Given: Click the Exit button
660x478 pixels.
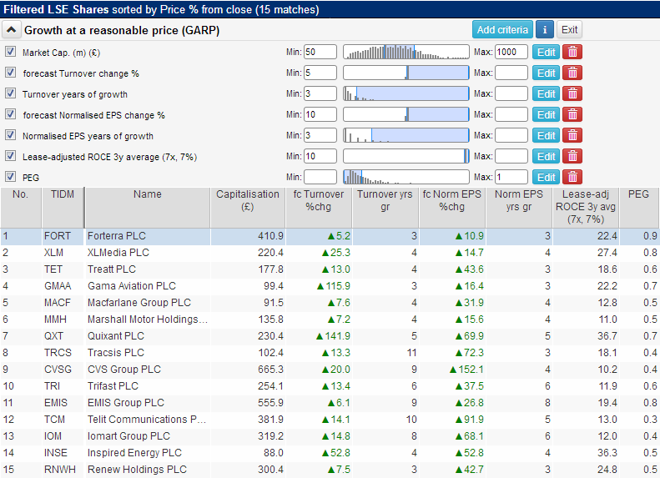Looking at the screenshot, I should (x=570, y=30).
